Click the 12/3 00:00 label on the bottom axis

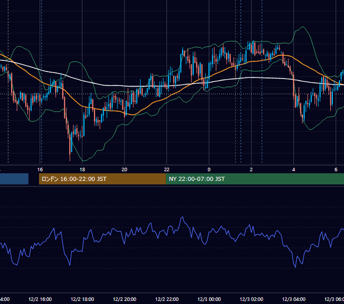(209, 299)
